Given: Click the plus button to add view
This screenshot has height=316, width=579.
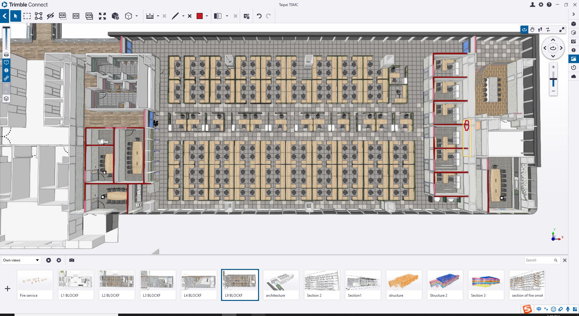Looking at the screenshot, I should 8,289.
